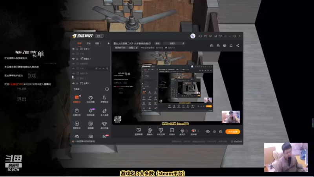Delete the selected 文本 1 source
The image size is (314, 177).
[x=107, y=68]
